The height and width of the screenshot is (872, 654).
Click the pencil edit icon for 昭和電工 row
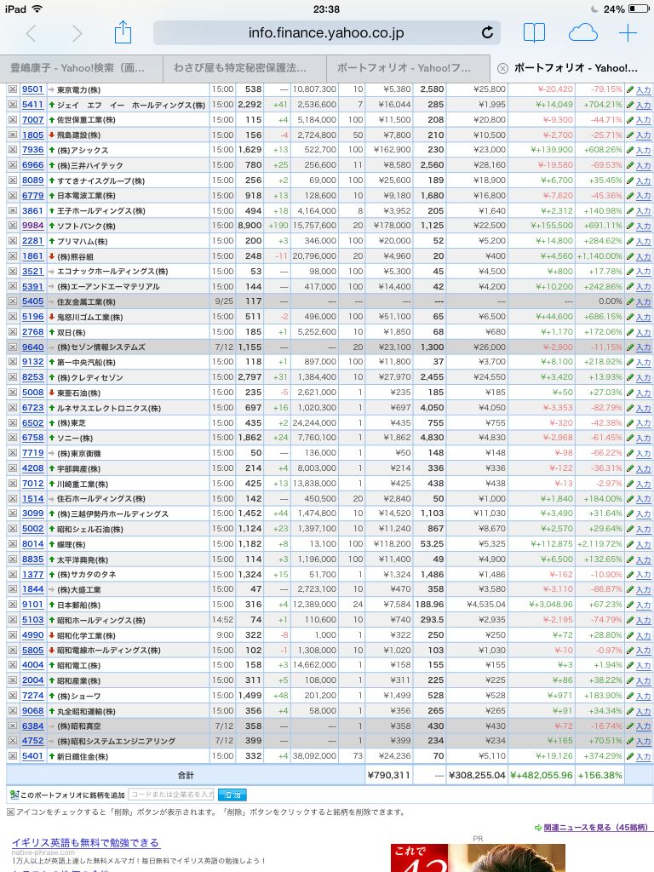[630, 666]
